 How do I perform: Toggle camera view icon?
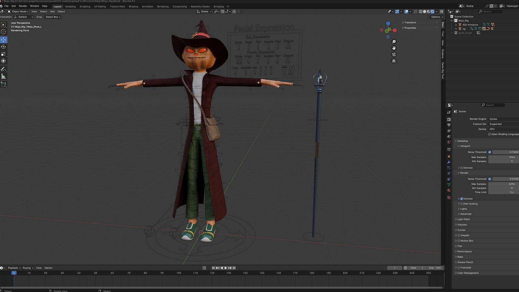394,54
